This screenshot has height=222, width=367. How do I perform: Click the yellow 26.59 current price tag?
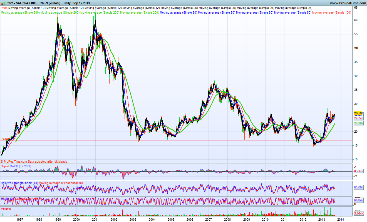tap(358, 113)
